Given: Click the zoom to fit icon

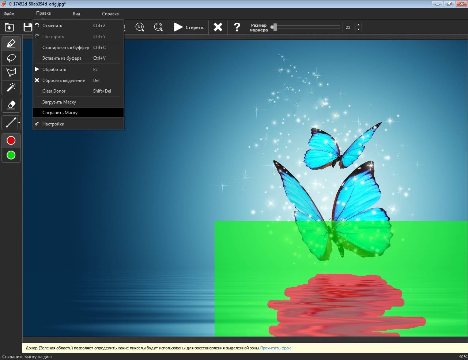Looking at the screenshot, I should 158,27.
